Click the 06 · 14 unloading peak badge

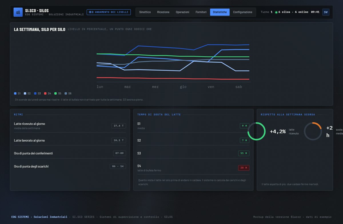(x=118, y=166)
